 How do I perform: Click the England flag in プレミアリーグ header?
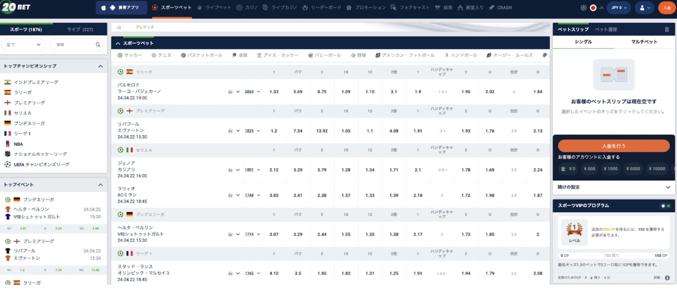point(130,111)
